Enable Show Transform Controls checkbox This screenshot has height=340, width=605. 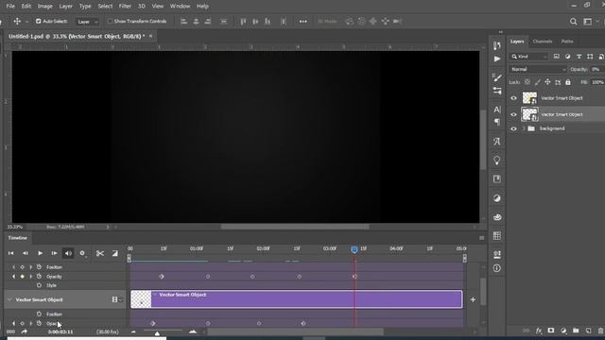tap(110, 21)
